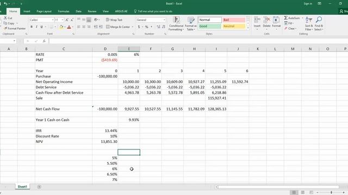Click the Copy button

9,23
